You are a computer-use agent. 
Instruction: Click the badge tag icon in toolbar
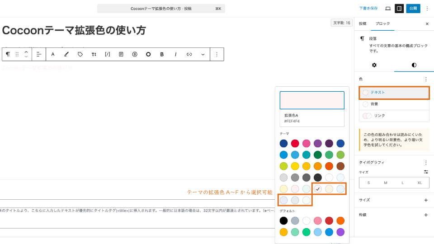(80, 54)
